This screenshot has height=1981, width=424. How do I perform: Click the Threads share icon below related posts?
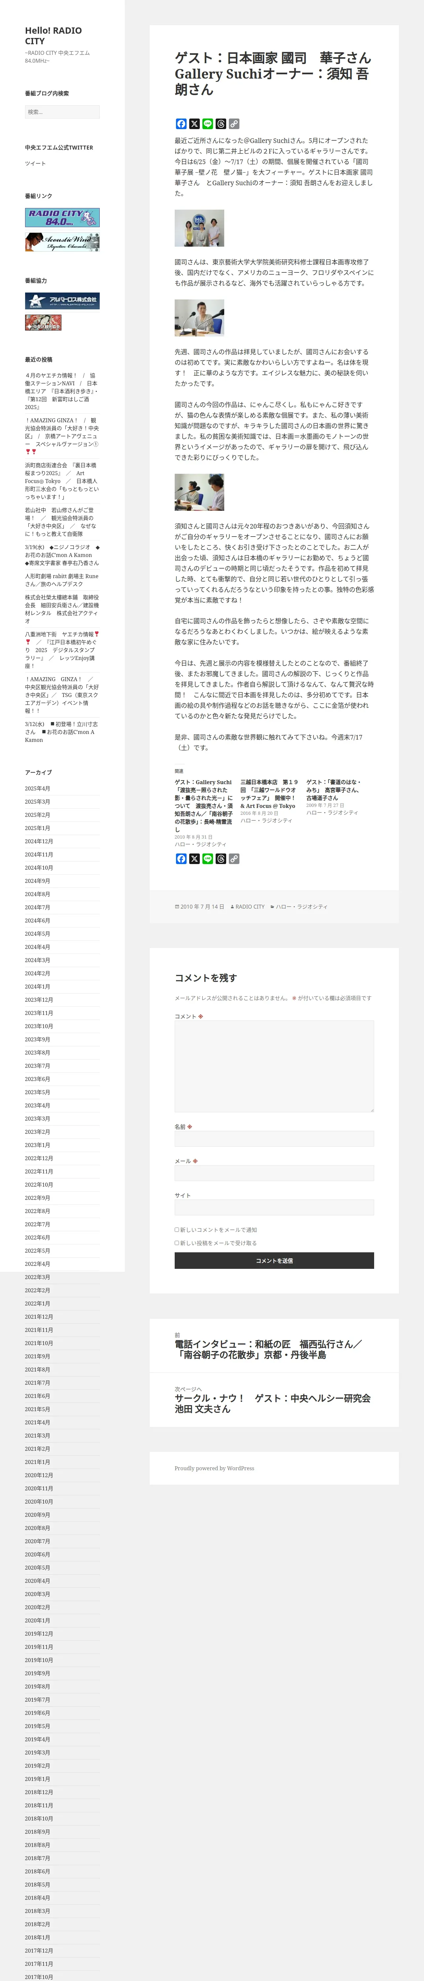pos(221,859)
